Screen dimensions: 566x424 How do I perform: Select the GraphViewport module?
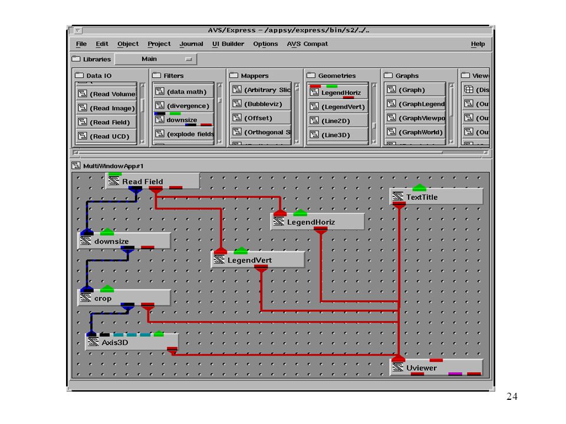(415, 118)
